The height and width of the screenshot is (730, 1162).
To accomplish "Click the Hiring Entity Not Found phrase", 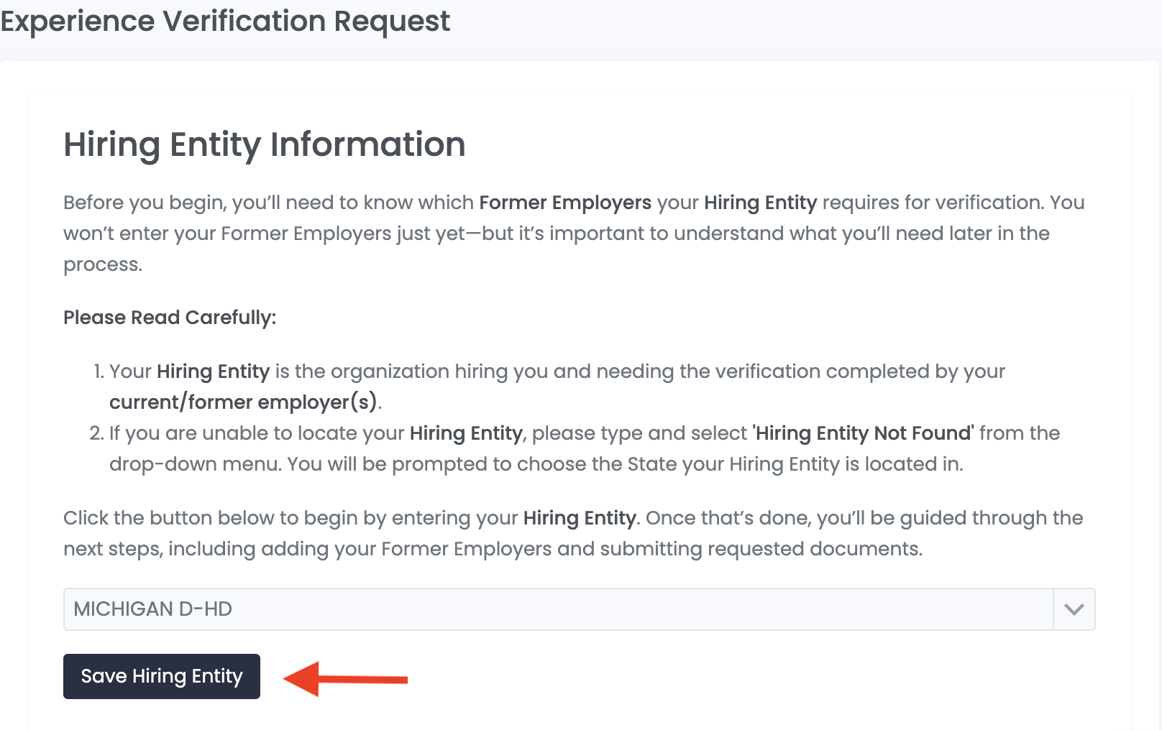I will tap(861, 433).
